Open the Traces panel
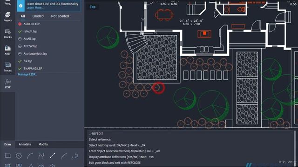Image resolution: width=298 pixels, height=167 pixels. pyautogui.click(x=7, y=67)
